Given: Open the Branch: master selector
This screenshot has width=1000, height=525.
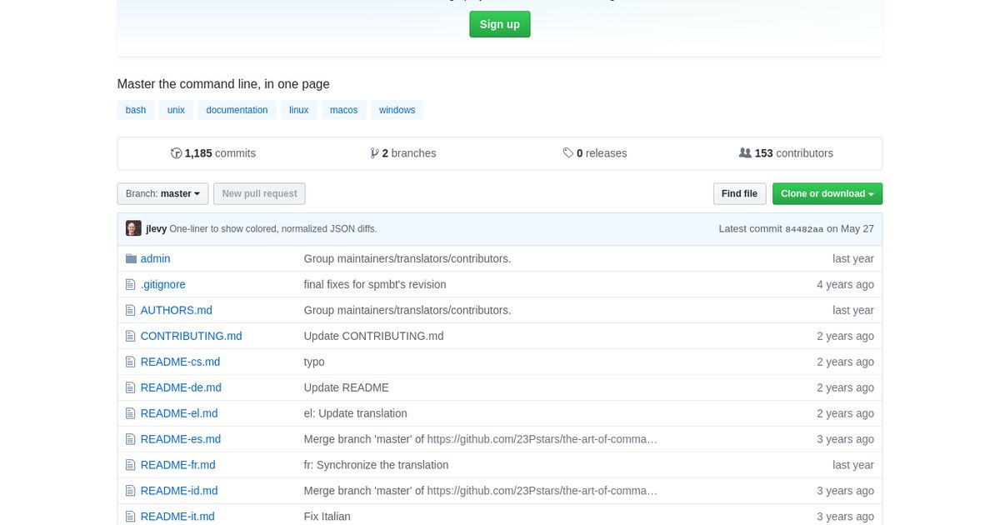Looking at the screenshot, I should [x=162, y=193].
